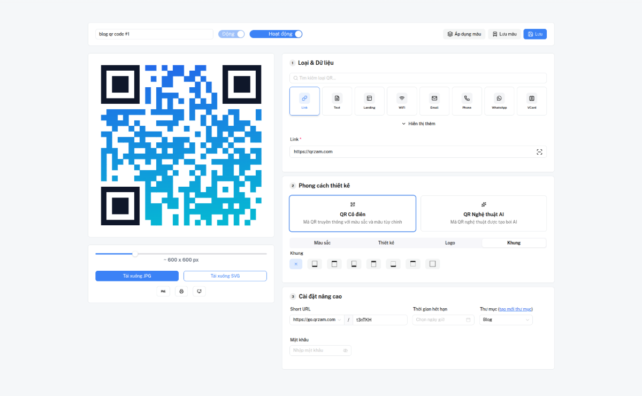Expand Hiển thị thêm for more QR types
This screenshot has height=396, width=642.
tap(418, 123)
